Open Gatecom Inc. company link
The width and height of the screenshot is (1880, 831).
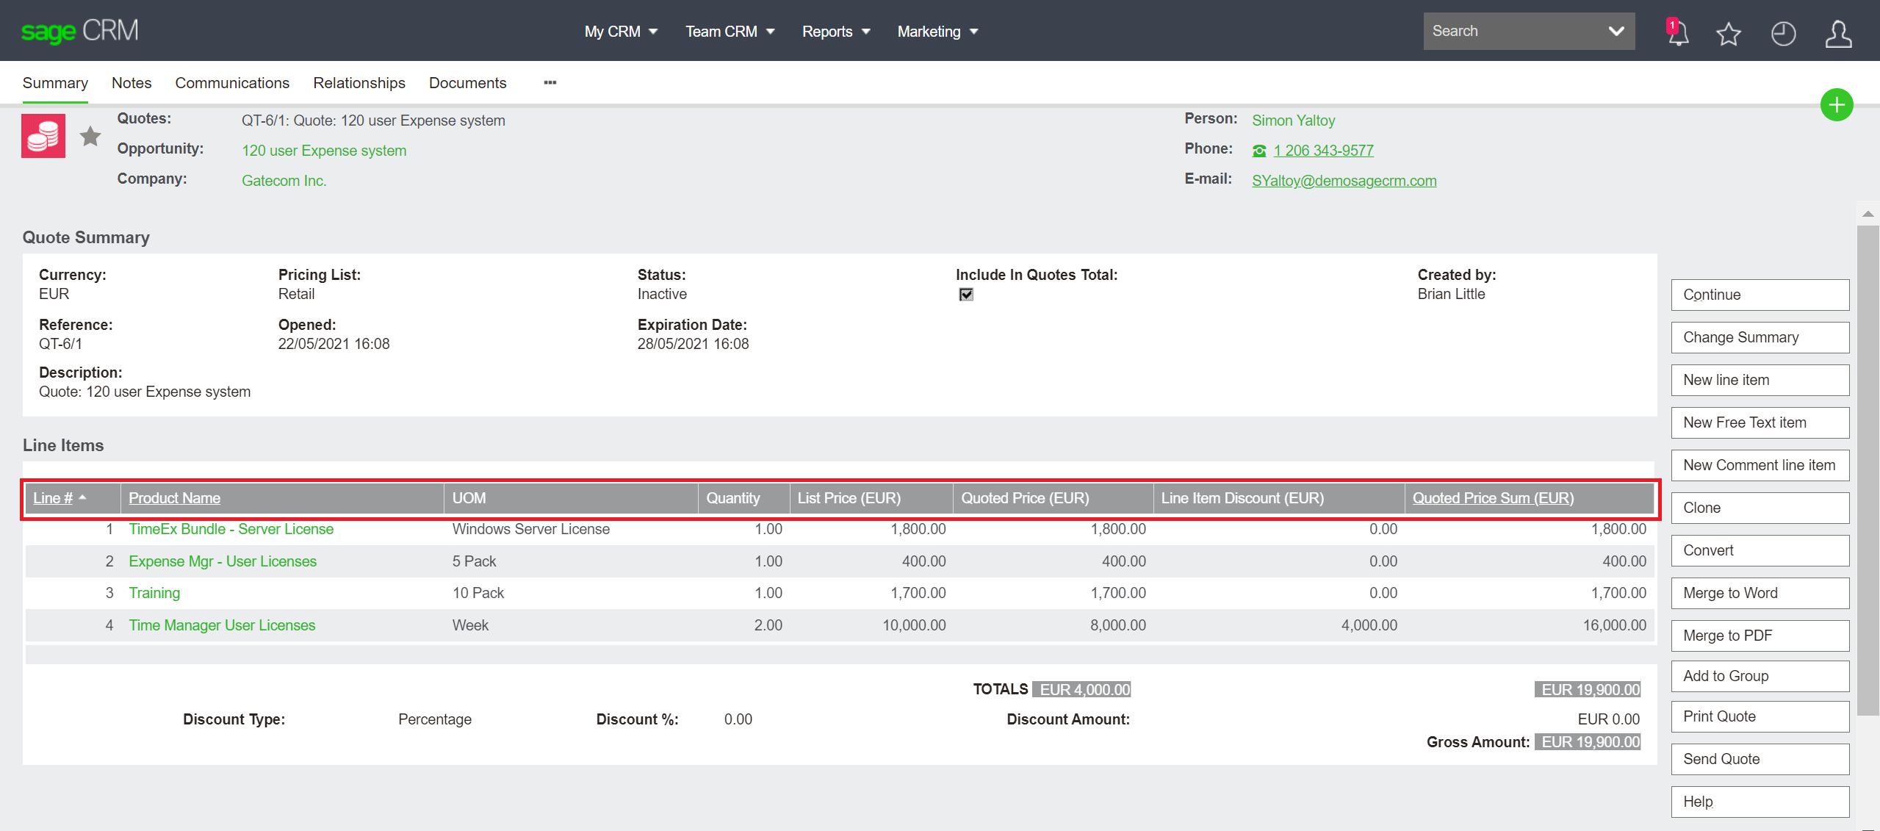(284, 181)
